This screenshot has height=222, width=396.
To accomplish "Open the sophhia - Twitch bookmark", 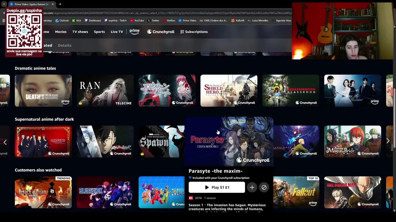I will [x=115, y=21].
